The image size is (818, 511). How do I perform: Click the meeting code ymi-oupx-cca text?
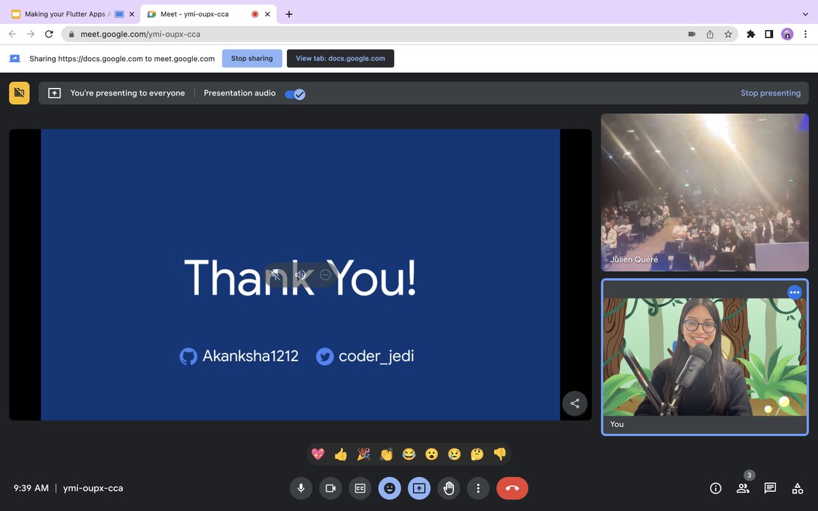[x=93, y=488]
